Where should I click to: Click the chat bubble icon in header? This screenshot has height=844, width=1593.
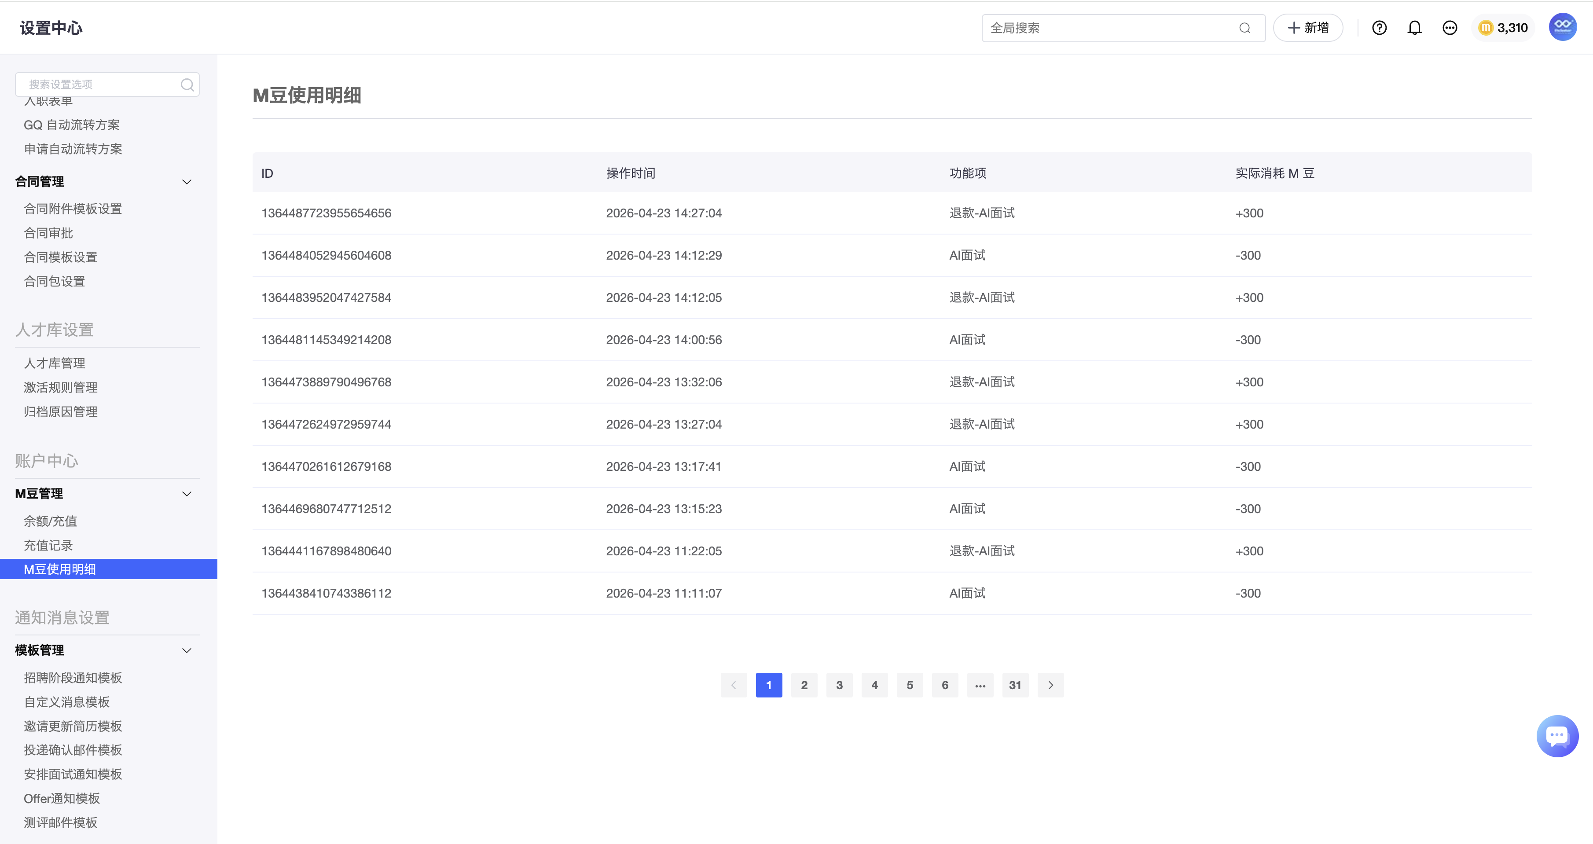tap(1450, 28)
